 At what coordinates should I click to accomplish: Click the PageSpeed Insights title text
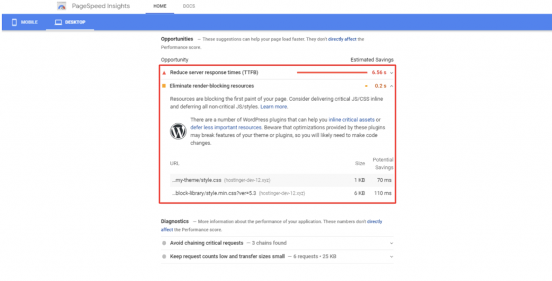[101, 6]
